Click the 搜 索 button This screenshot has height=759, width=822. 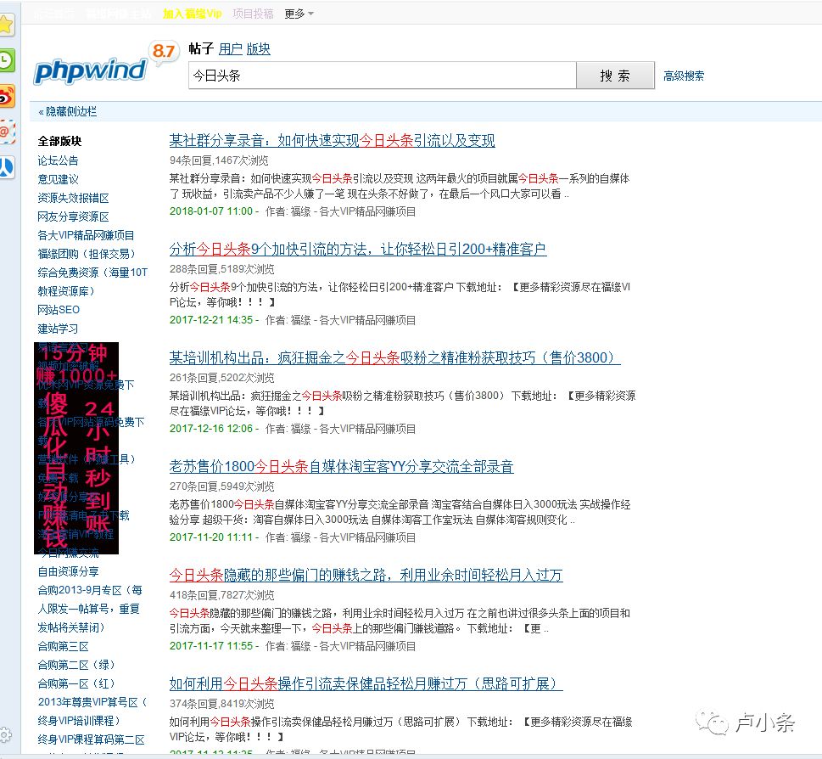tap(615, 76)
